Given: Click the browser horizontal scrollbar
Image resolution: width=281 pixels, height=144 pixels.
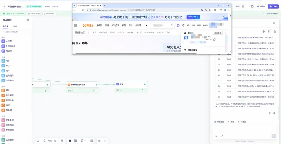Looking at the screenshot, I should tap(136, 53).
